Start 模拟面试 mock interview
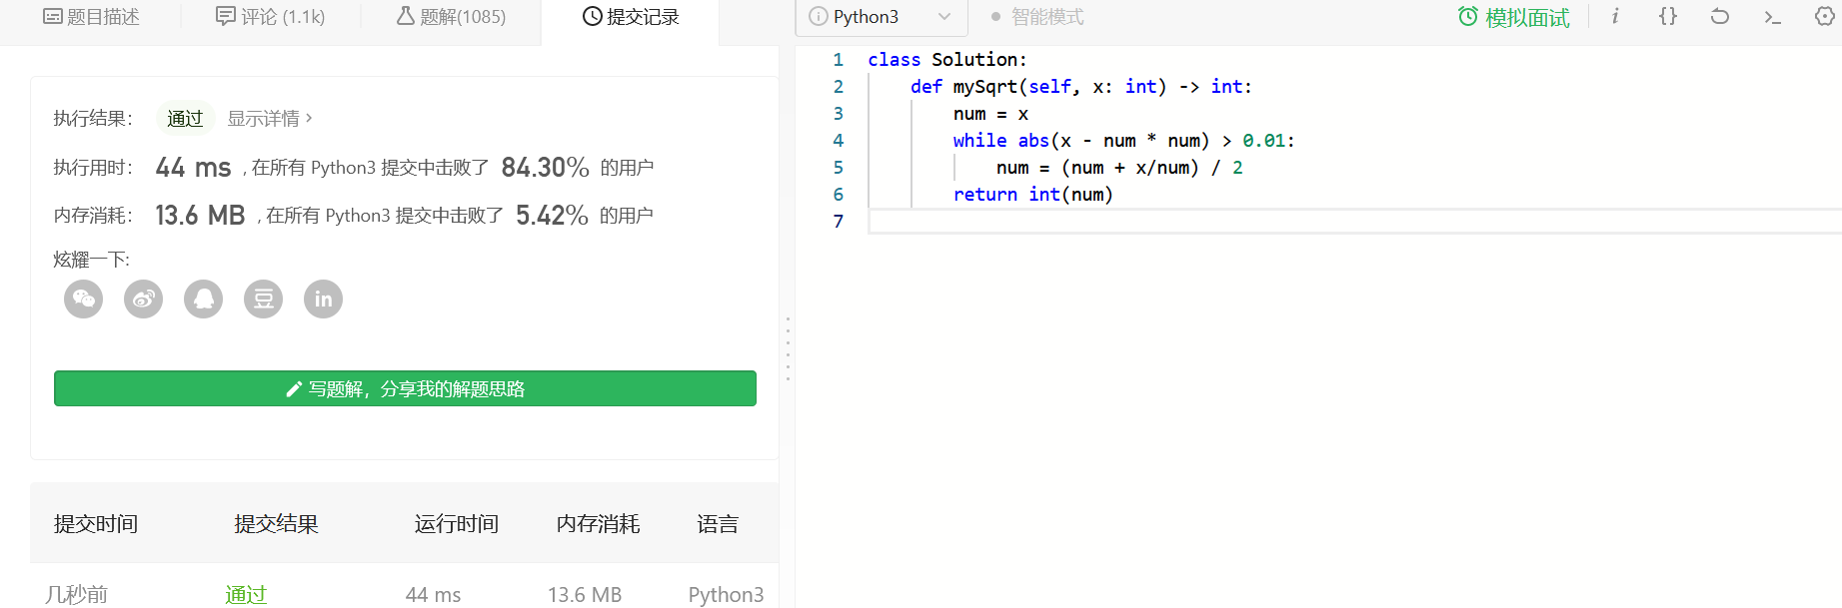The height and width of the screenshot is (608, 1842). coord(1513,17)
